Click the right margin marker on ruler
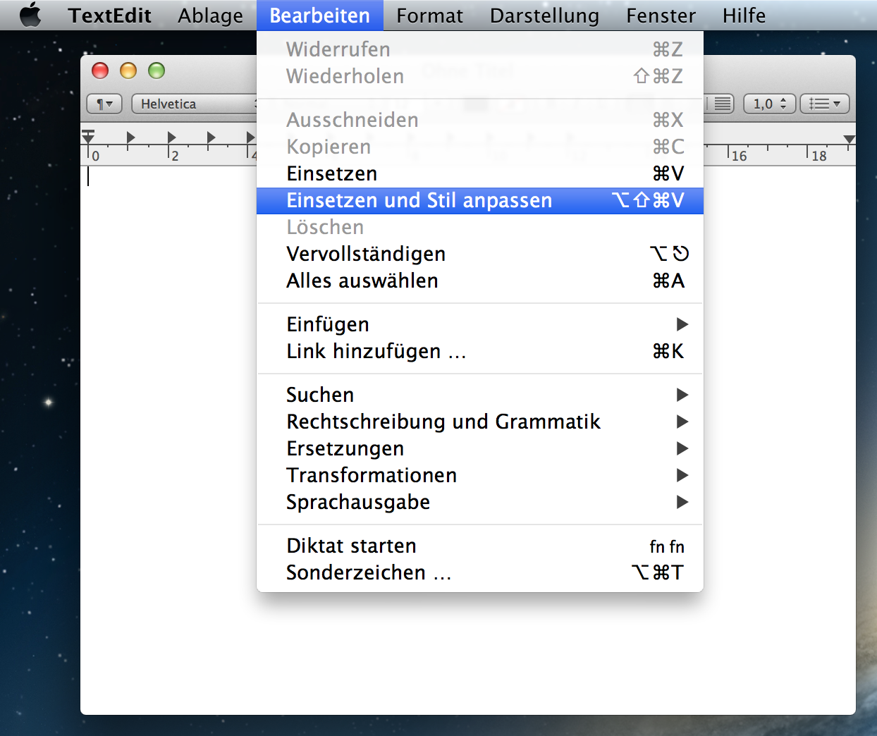 pyautogui.click(x=849, y=139)
